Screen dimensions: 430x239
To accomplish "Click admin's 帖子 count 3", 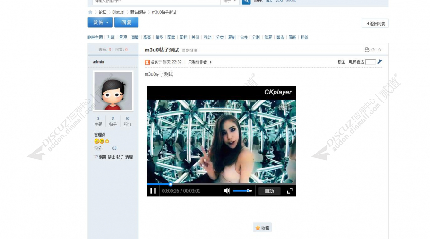I will pyautogui.click(x=113, y=119).
